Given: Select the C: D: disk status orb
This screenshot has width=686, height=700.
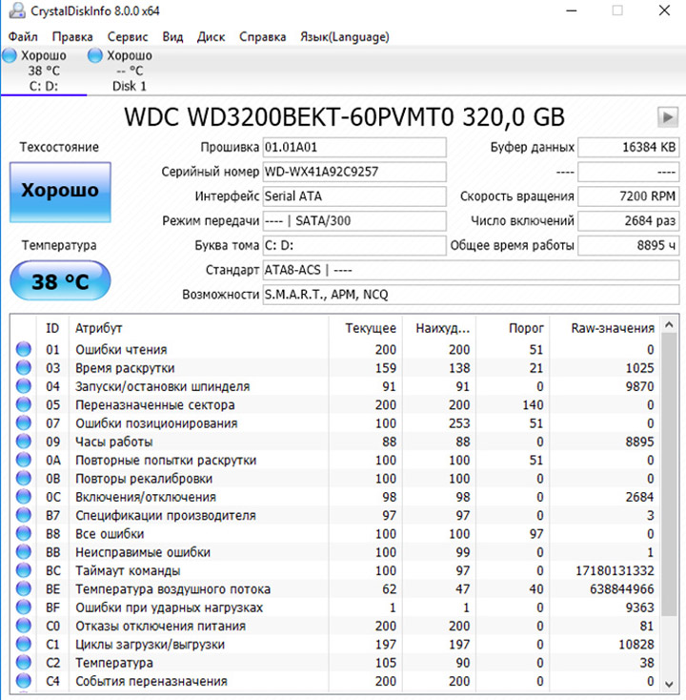Looking at the screenshot, I should pyautogui.click(x=10, y=55).
